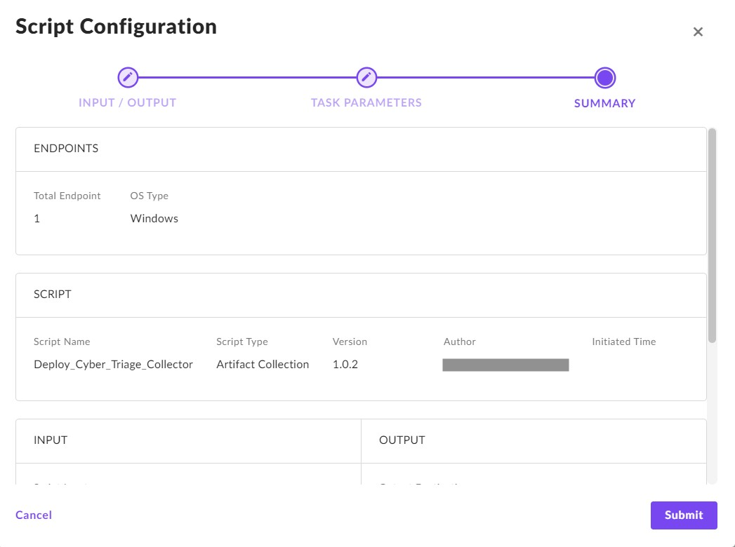Click the Windows OS type value
The image size is (735, 547).
point(154,218)
